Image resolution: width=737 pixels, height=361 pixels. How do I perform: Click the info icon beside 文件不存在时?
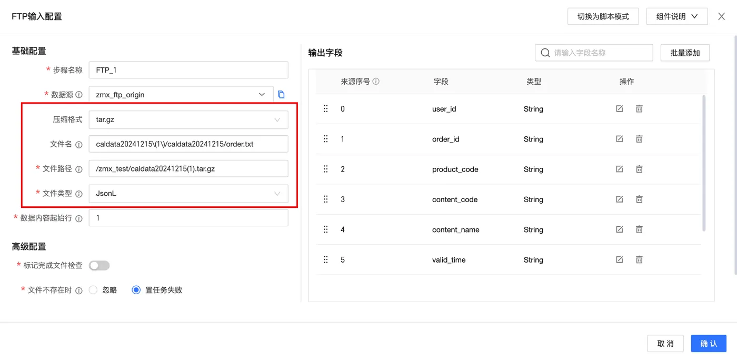79,290
